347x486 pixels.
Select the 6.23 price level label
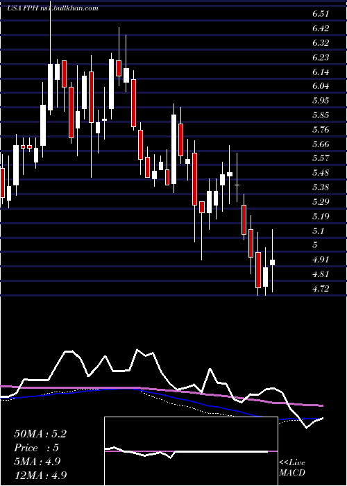click(x=321, y=58)
